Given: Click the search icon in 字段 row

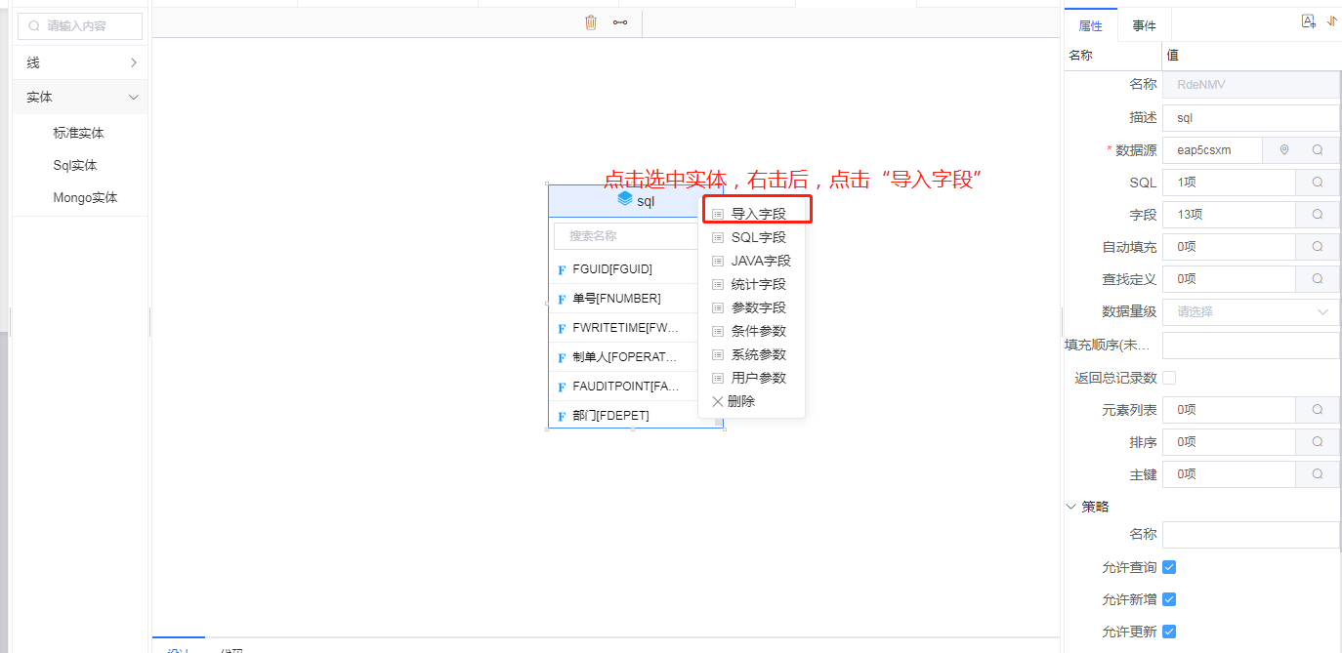Looking at the screenshot, I should point(1317,215).
